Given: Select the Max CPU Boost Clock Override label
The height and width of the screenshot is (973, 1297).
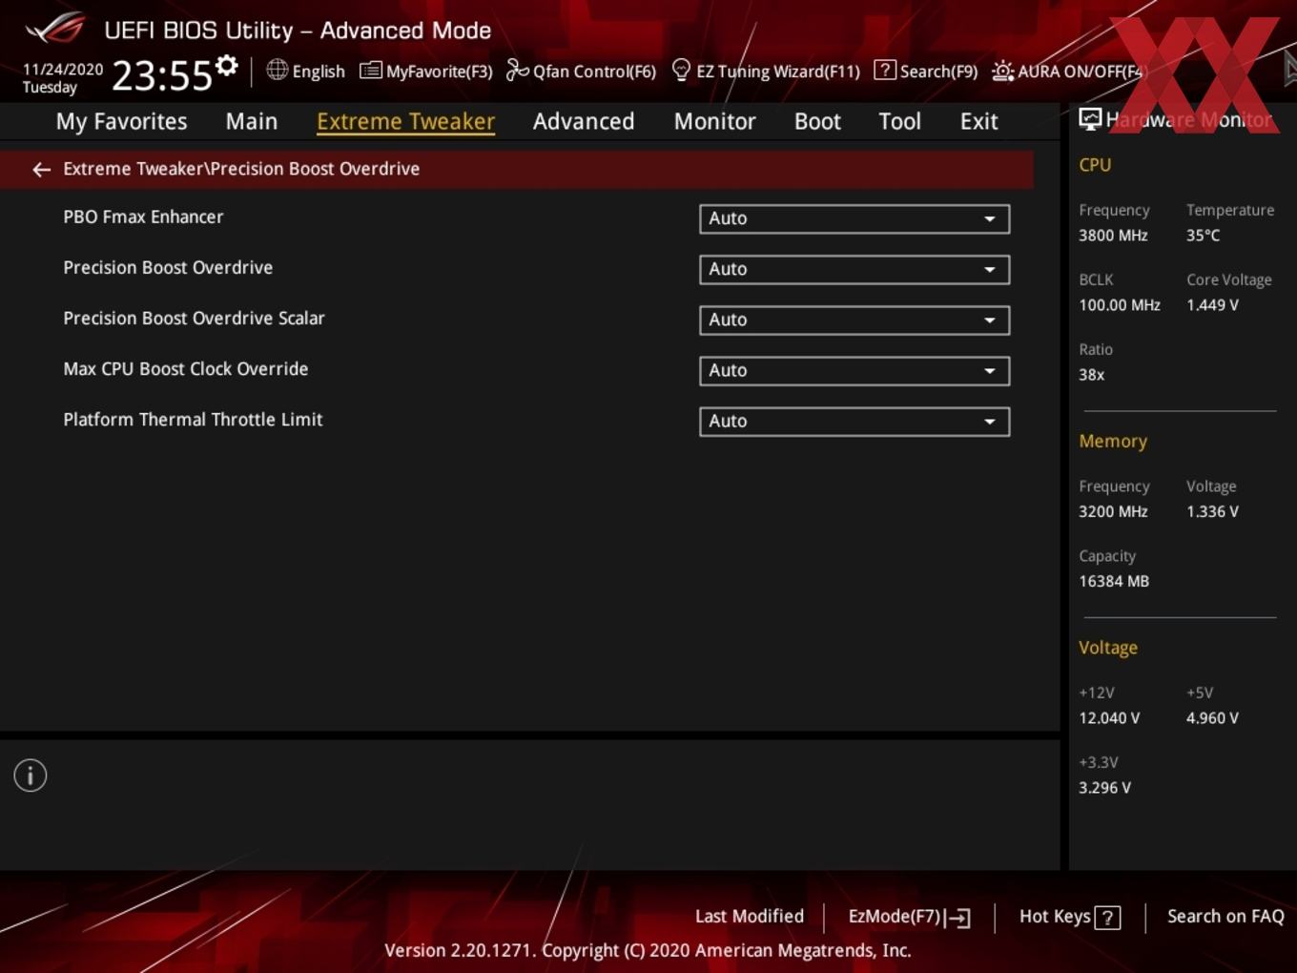Looking at the screenshot, I should point(186,368).
